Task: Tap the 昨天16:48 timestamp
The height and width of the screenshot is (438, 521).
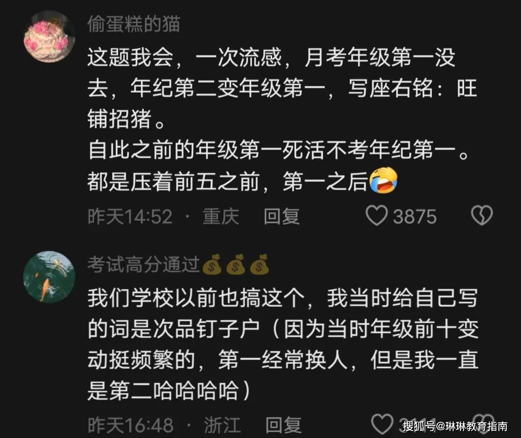Action: (130, 425)
